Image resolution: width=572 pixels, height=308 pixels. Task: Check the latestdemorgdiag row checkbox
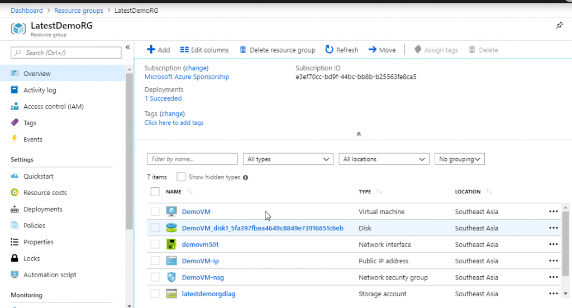(x=155, y=293)
